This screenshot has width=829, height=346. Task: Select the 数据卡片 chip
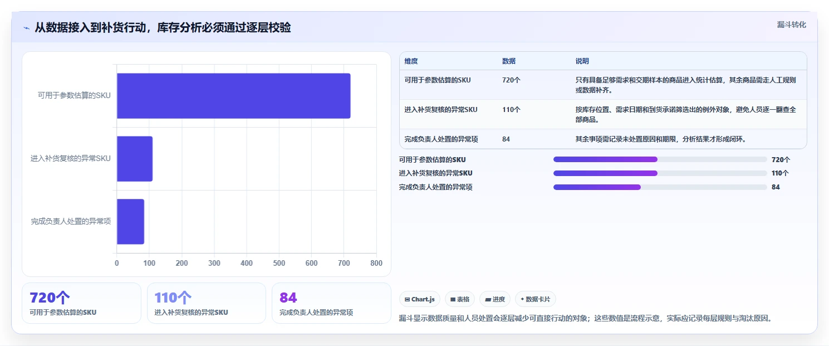coord(536,299)
